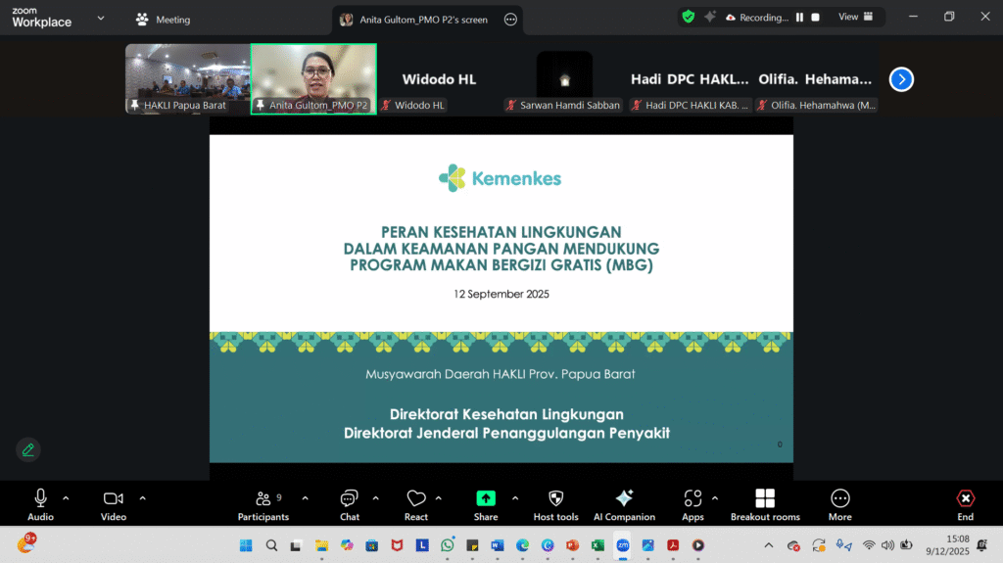Open Breakout rooms
This screenshot has width=1003, height=563.
coord(765,498)
